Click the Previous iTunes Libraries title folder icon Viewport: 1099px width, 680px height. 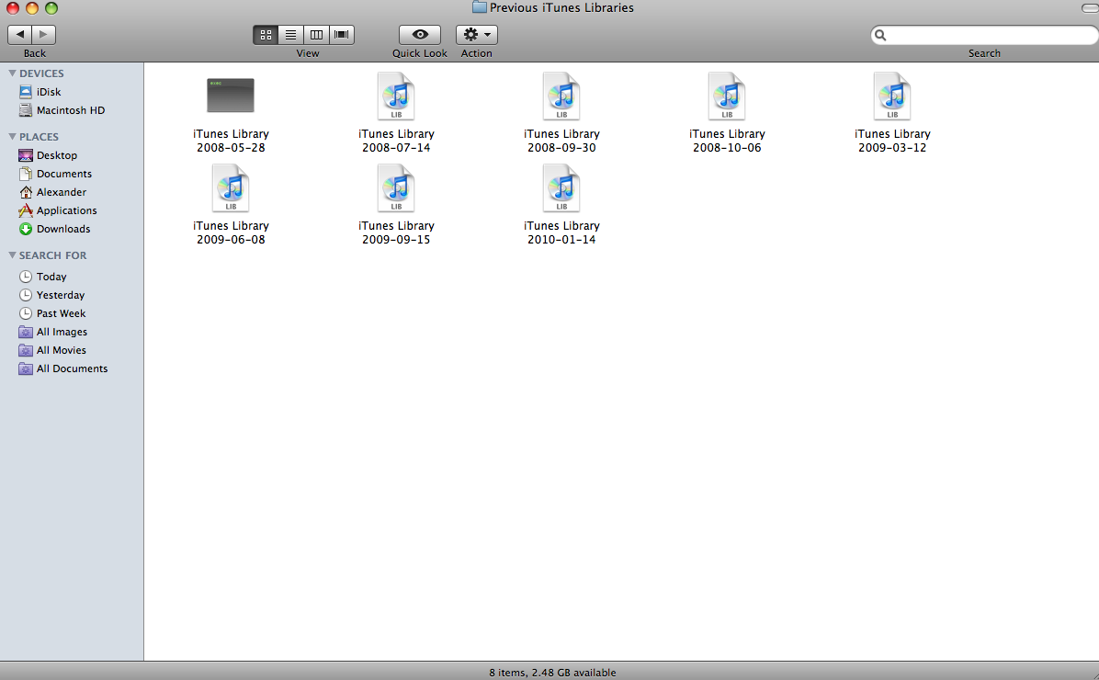coord(480,7)
